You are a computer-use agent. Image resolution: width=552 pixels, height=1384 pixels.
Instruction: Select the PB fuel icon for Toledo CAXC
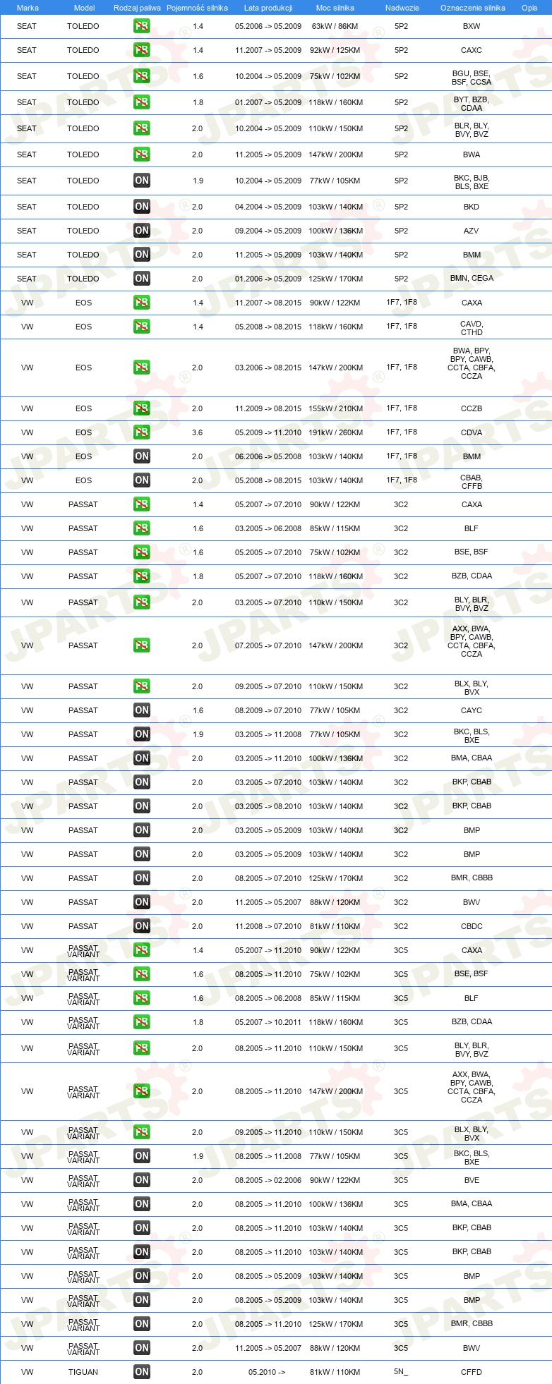pyautogui.click(x=142, y=50)
